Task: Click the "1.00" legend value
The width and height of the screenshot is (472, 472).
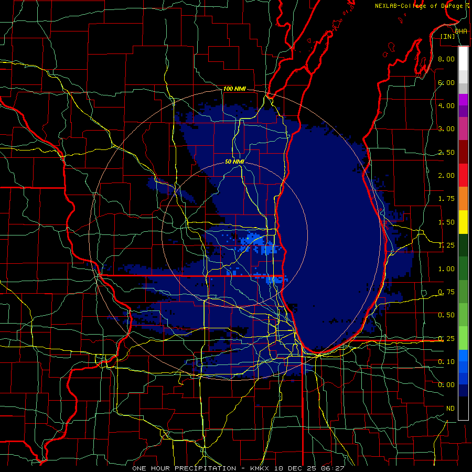Action: (446, 269)
